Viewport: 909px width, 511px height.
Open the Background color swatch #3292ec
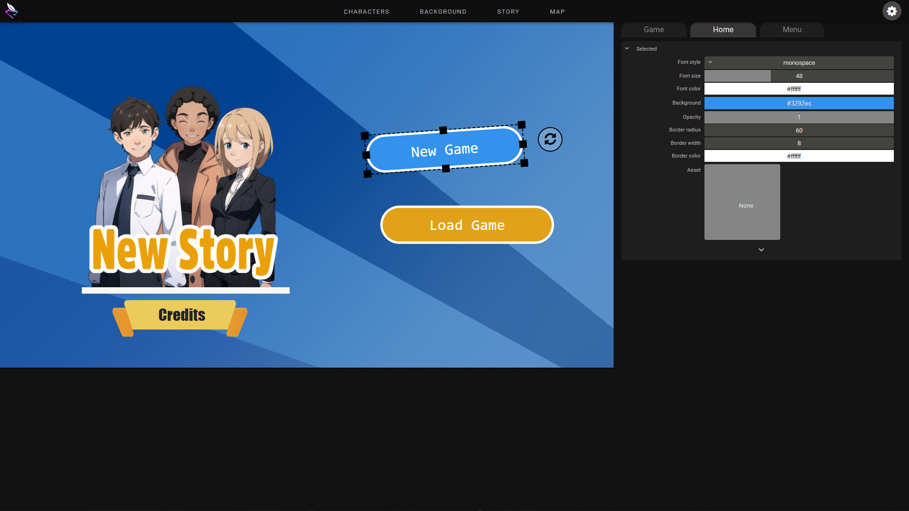799,103
